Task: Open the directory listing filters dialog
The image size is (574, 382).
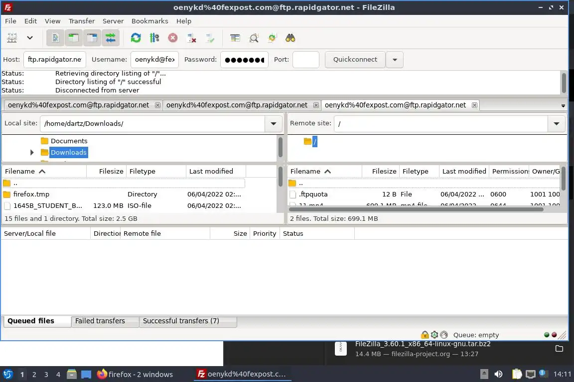Action: [235, 38]
